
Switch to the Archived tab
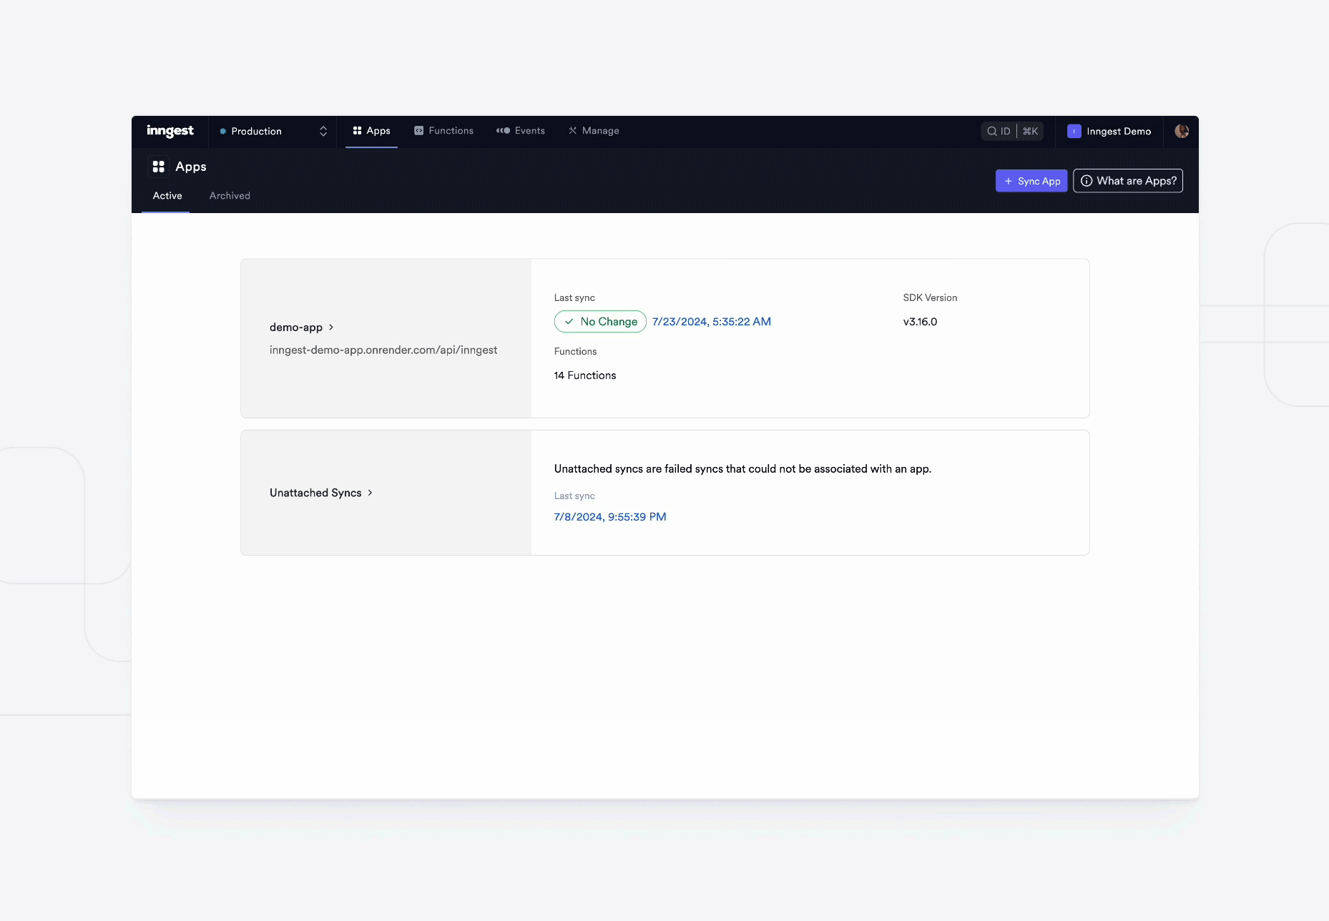[229, 195]
